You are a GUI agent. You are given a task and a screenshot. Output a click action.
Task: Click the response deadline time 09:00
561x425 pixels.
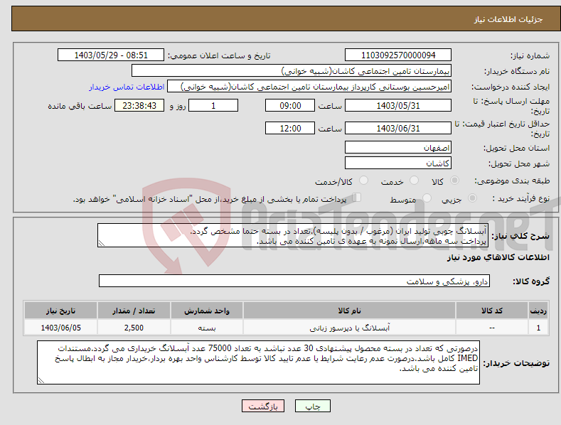pos(290,105)
